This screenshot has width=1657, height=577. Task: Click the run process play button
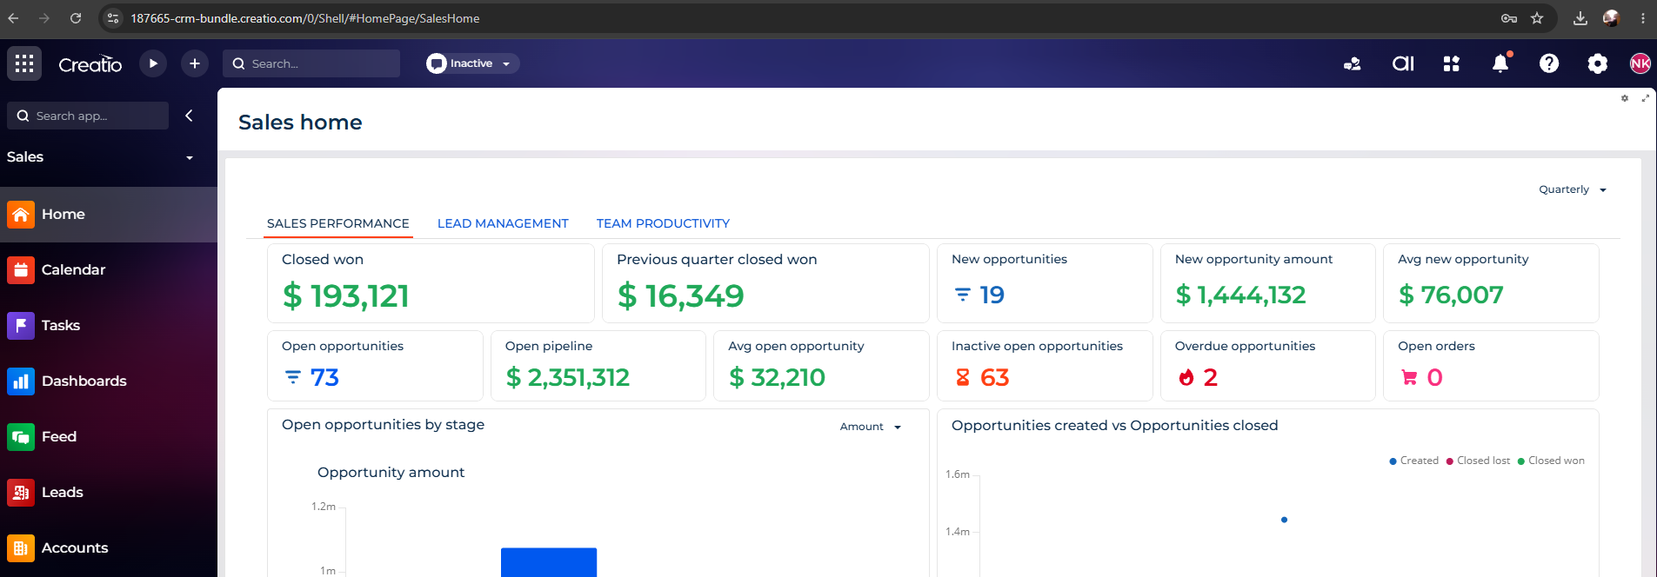click(153, 63)
